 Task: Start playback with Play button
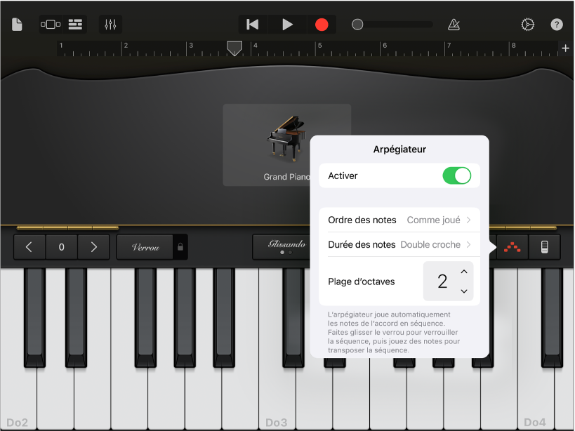coord(287,25)
